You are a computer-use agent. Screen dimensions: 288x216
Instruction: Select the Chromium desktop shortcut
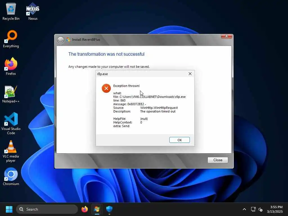(11, 177)
